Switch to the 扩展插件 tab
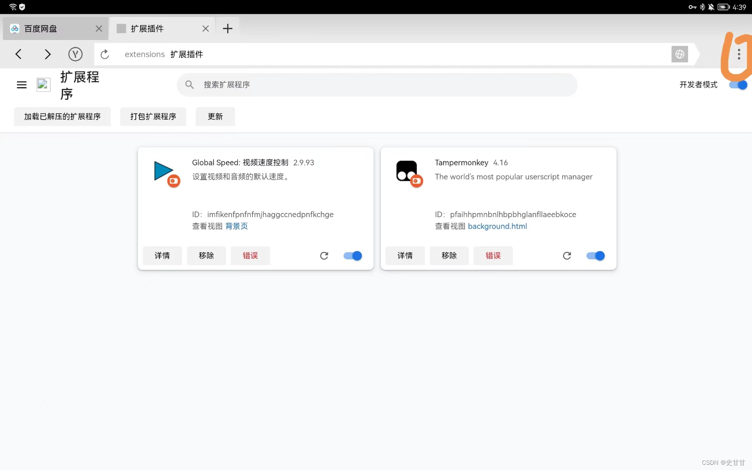Viewport: 752px width, 470px height. pos(162,29)
